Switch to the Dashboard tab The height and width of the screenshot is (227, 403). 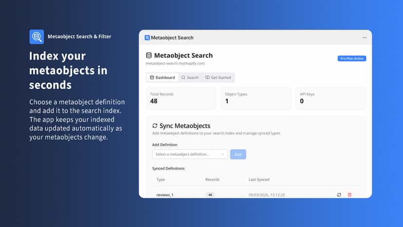coord(163,77)
